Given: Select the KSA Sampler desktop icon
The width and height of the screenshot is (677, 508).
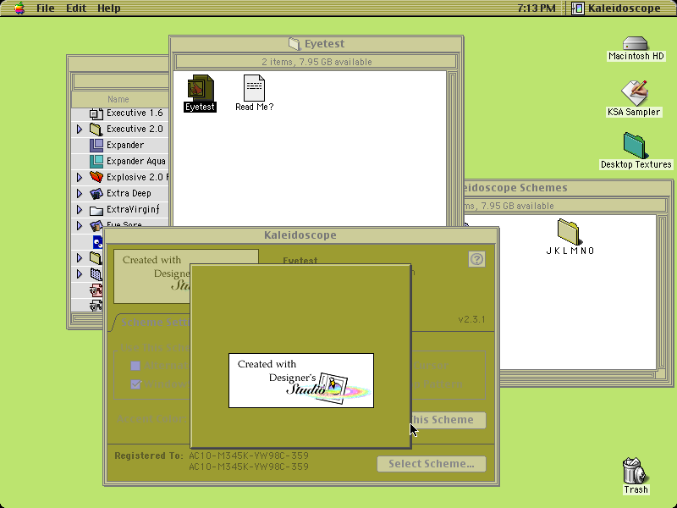Looking at the screenshot, I should click(x=634, y=93).
